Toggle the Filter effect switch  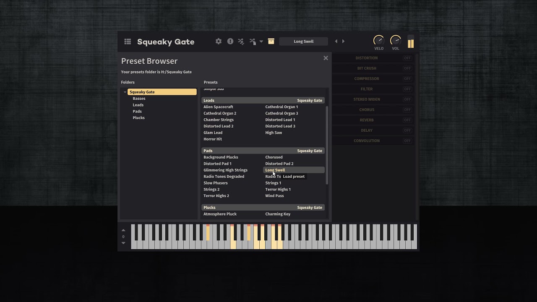[407, 89]
